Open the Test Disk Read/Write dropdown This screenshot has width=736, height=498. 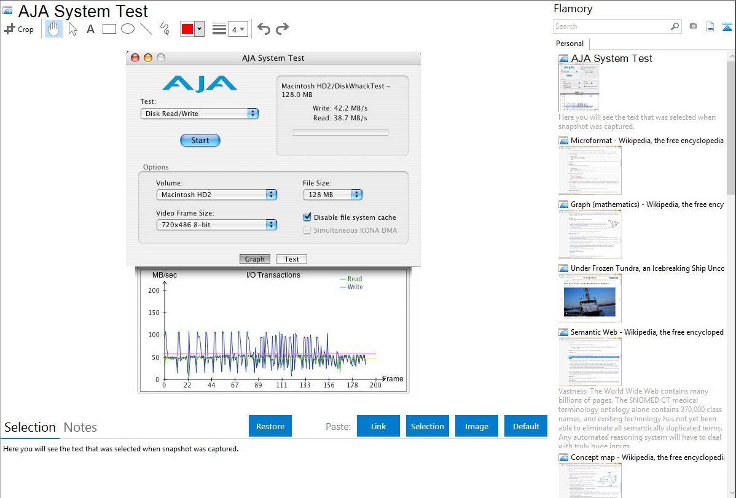coord(200,114)
